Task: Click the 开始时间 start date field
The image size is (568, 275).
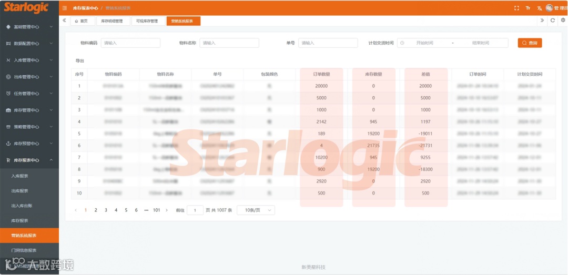Action: tap(424, 43)
